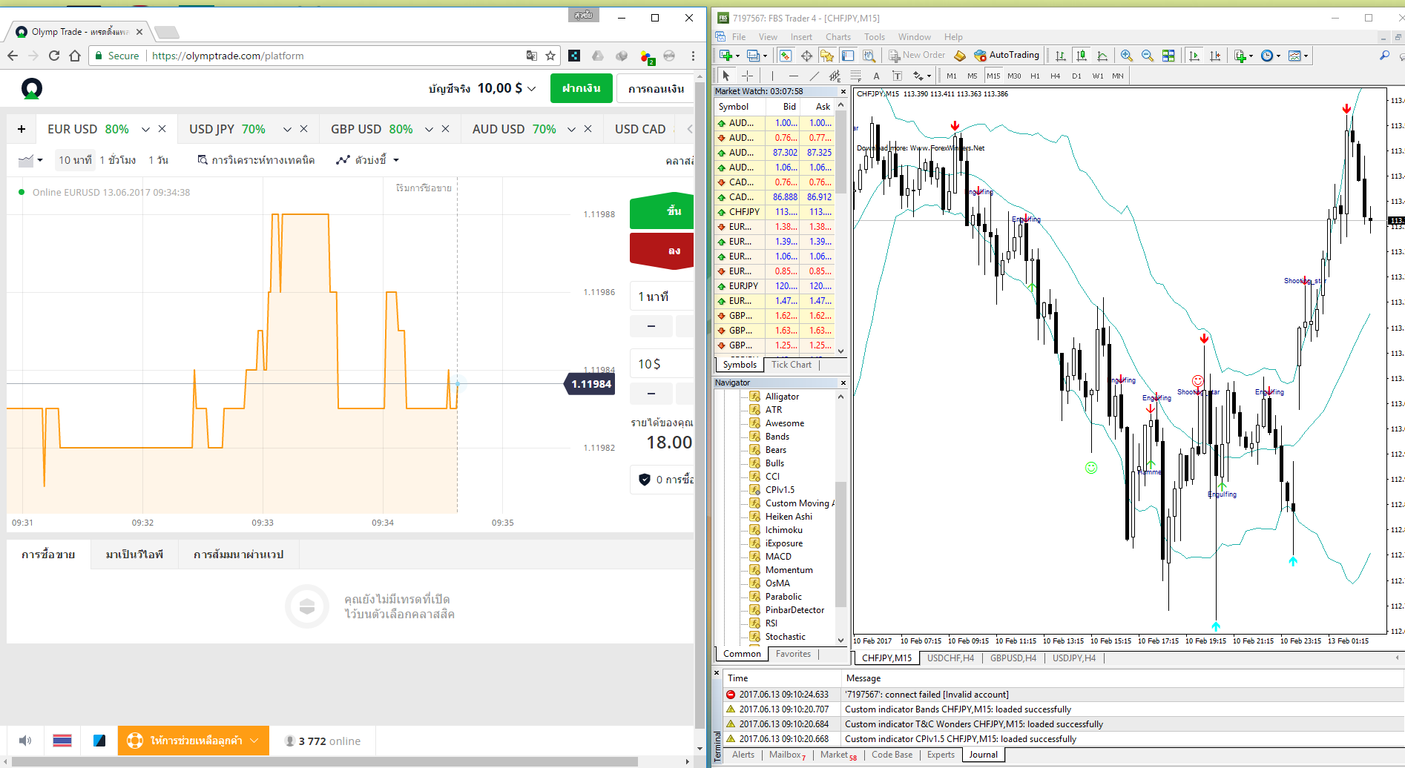Toggle Market Watch panel icon in toolbar
Viewport: 1405px width, 768px height.
coord(786,56)
